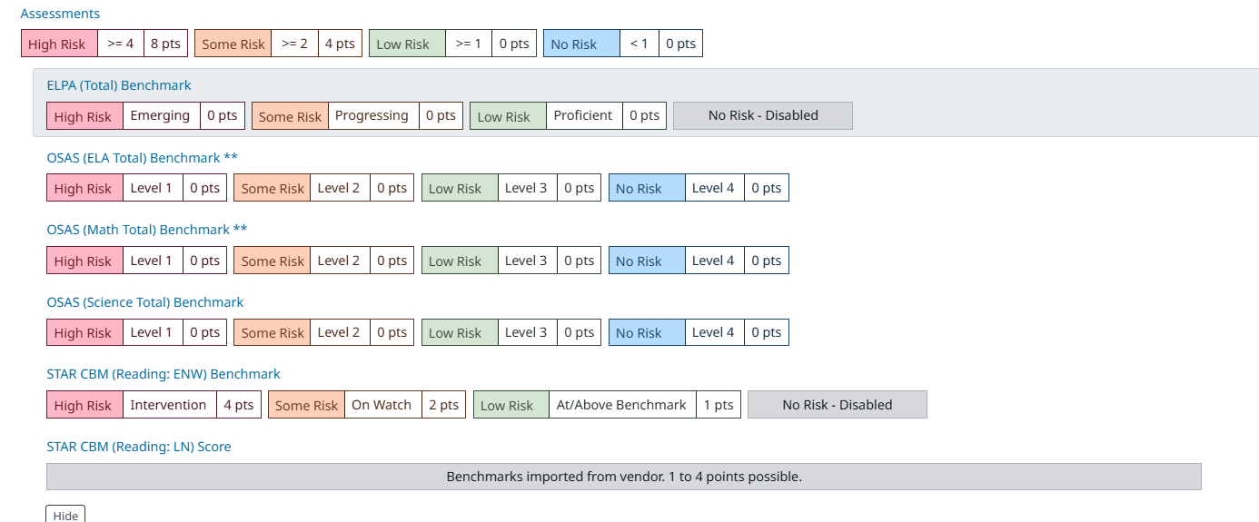Image resolution: width=1259 pixels, height=522 pixels.
Task: Open the ELPA (Total) Benchmark link
Action: point(119,85)
